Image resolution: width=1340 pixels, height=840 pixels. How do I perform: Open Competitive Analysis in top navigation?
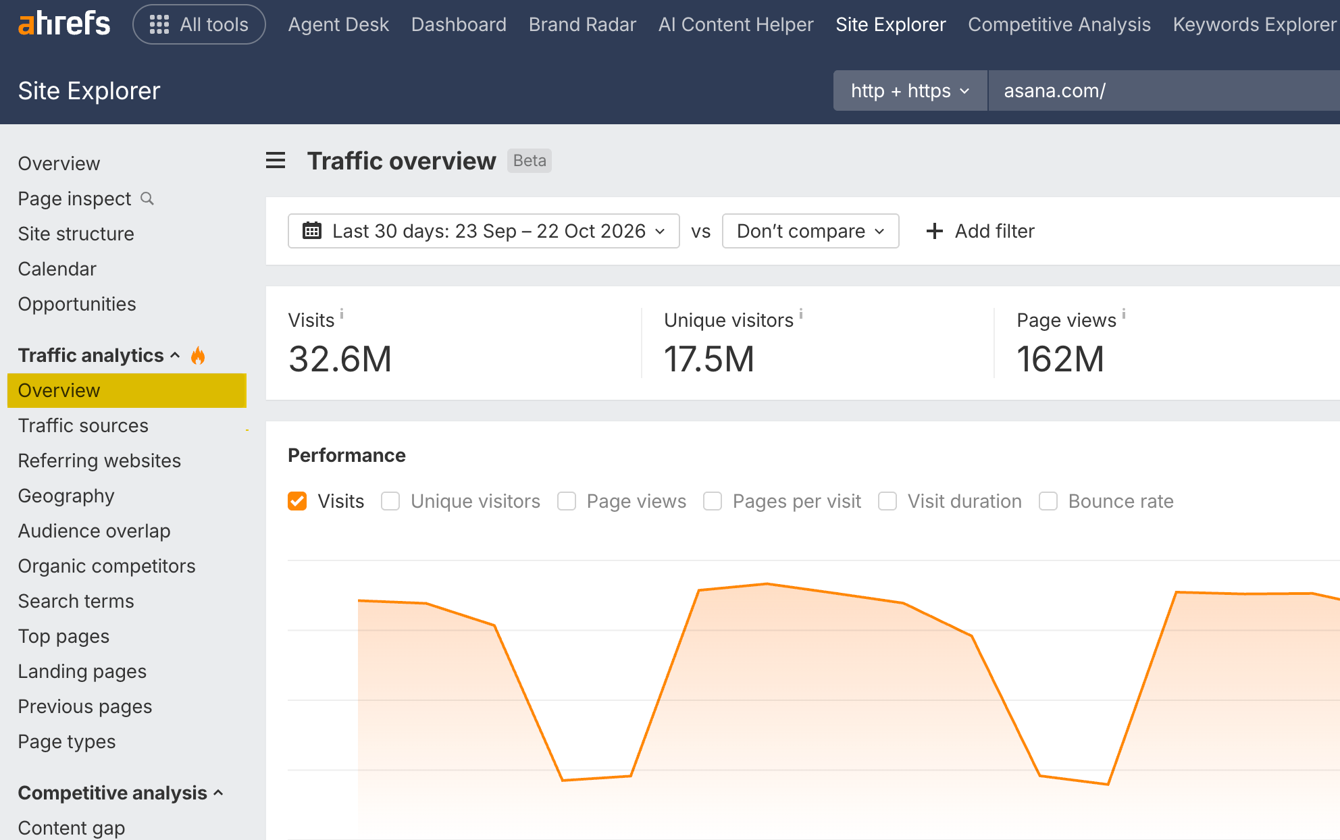(x=1059, y=24)
